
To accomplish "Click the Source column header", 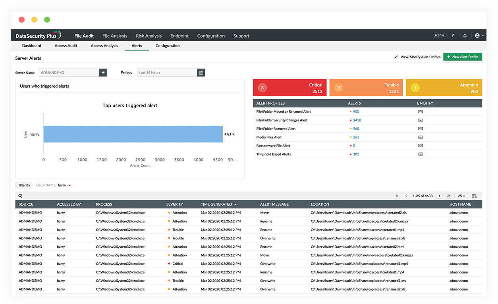I will (x=26, y=204).
